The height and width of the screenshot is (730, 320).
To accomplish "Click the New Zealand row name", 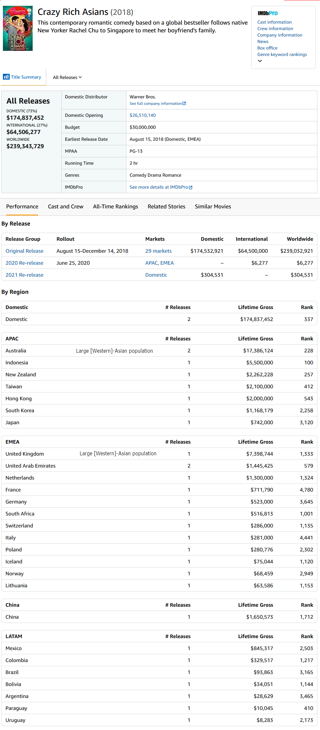I will coord(21,374).
